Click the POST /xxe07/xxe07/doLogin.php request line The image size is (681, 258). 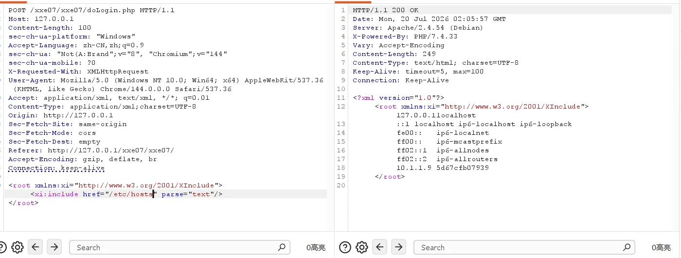pyautogui.click(x=91, y=10)
